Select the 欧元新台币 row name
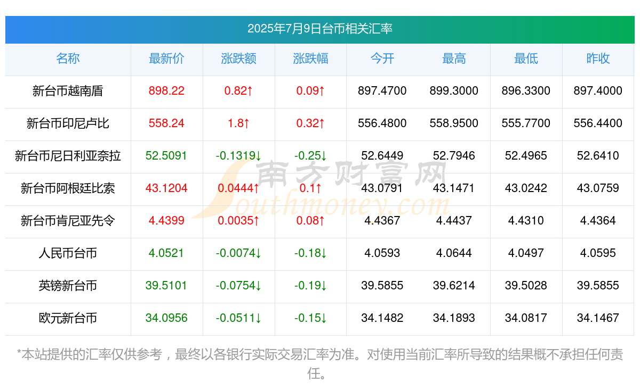640x390 pixels. pos(68,318)
